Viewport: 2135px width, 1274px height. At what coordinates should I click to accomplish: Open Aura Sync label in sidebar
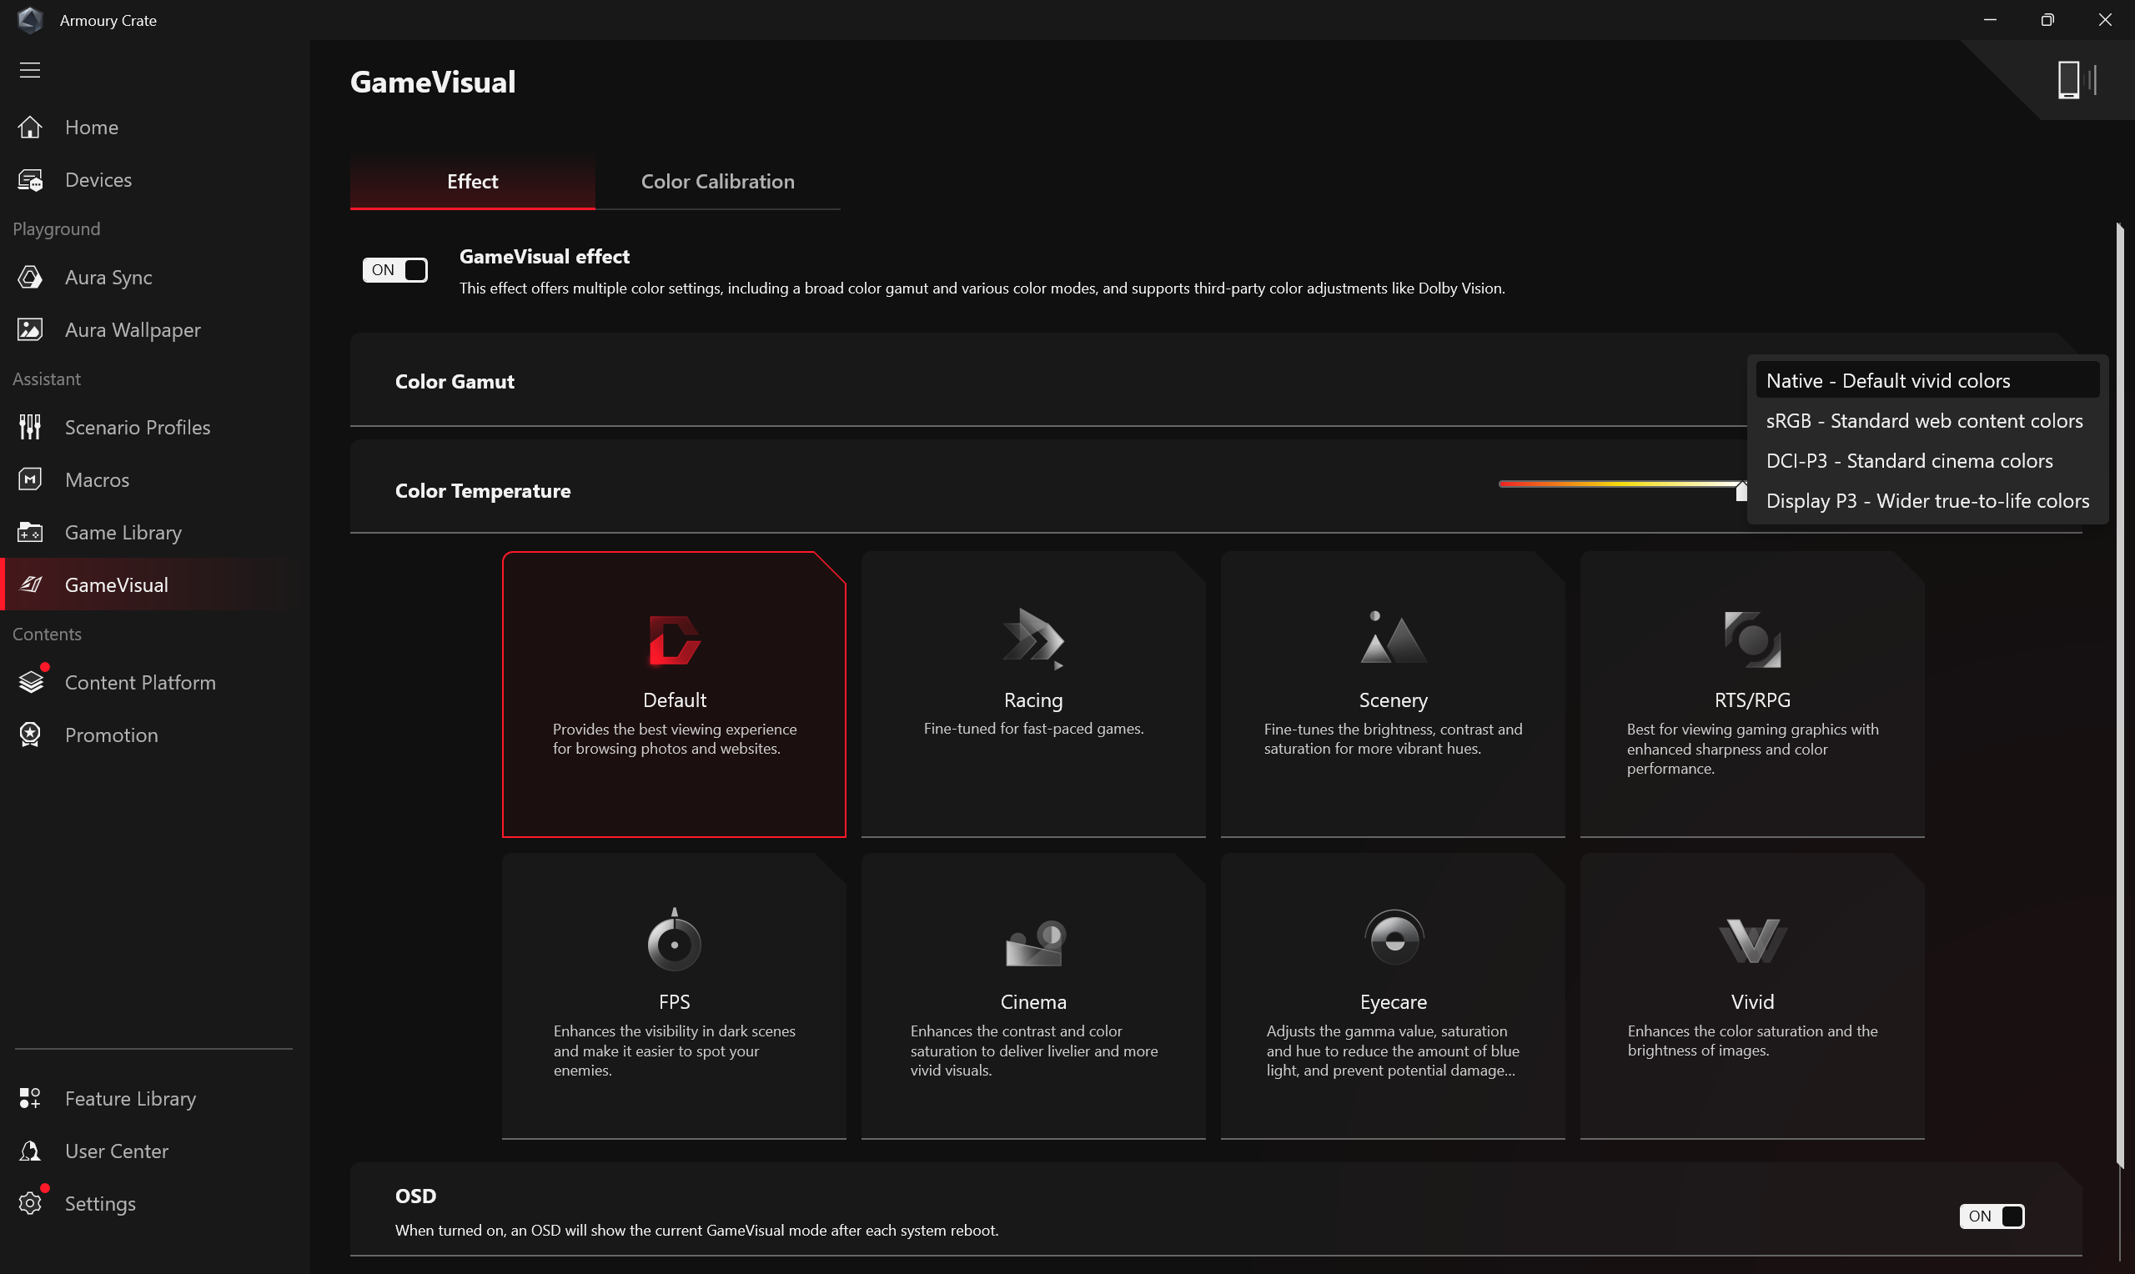pos(109,278)
